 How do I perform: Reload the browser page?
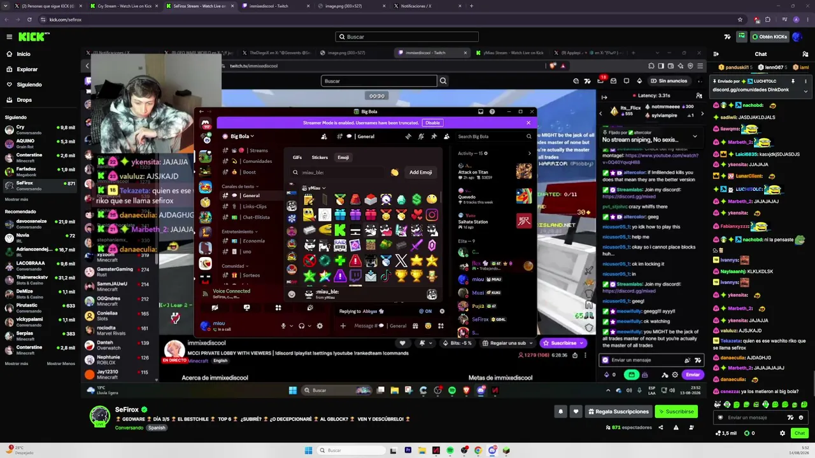tap(29, 20)
